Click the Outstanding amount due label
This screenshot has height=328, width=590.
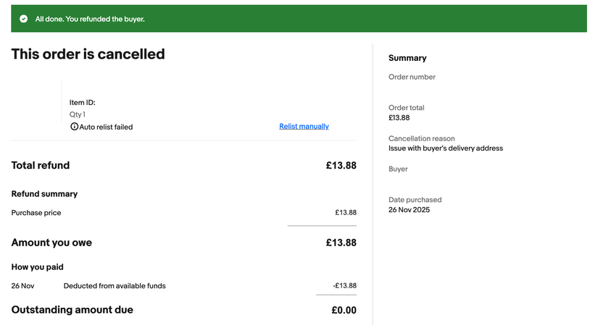coord(72,310)
